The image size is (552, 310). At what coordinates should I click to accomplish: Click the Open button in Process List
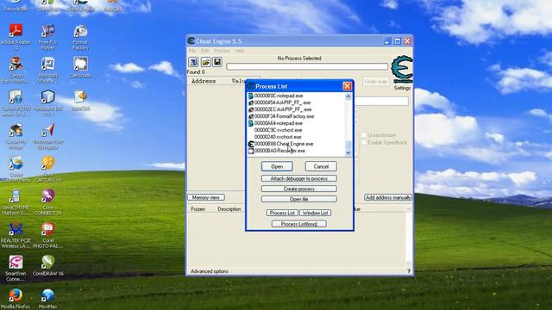coord(277,166)
